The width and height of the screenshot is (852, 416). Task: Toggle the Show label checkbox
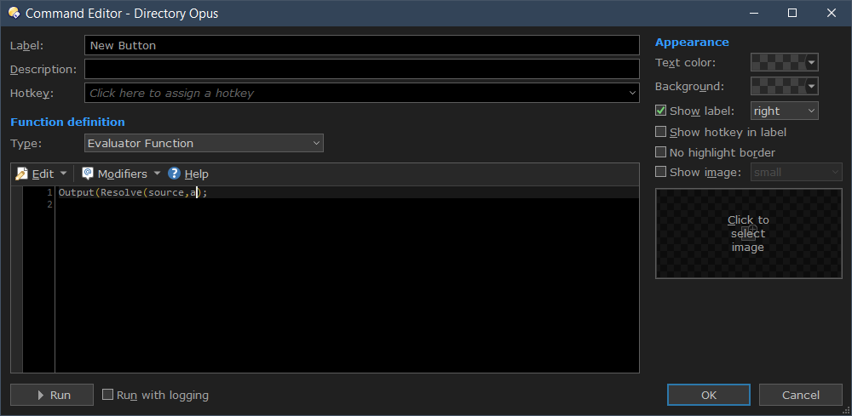click(660, 111)
